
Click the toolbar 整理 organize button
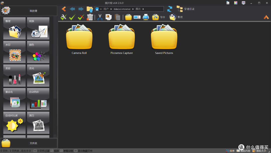176,17
